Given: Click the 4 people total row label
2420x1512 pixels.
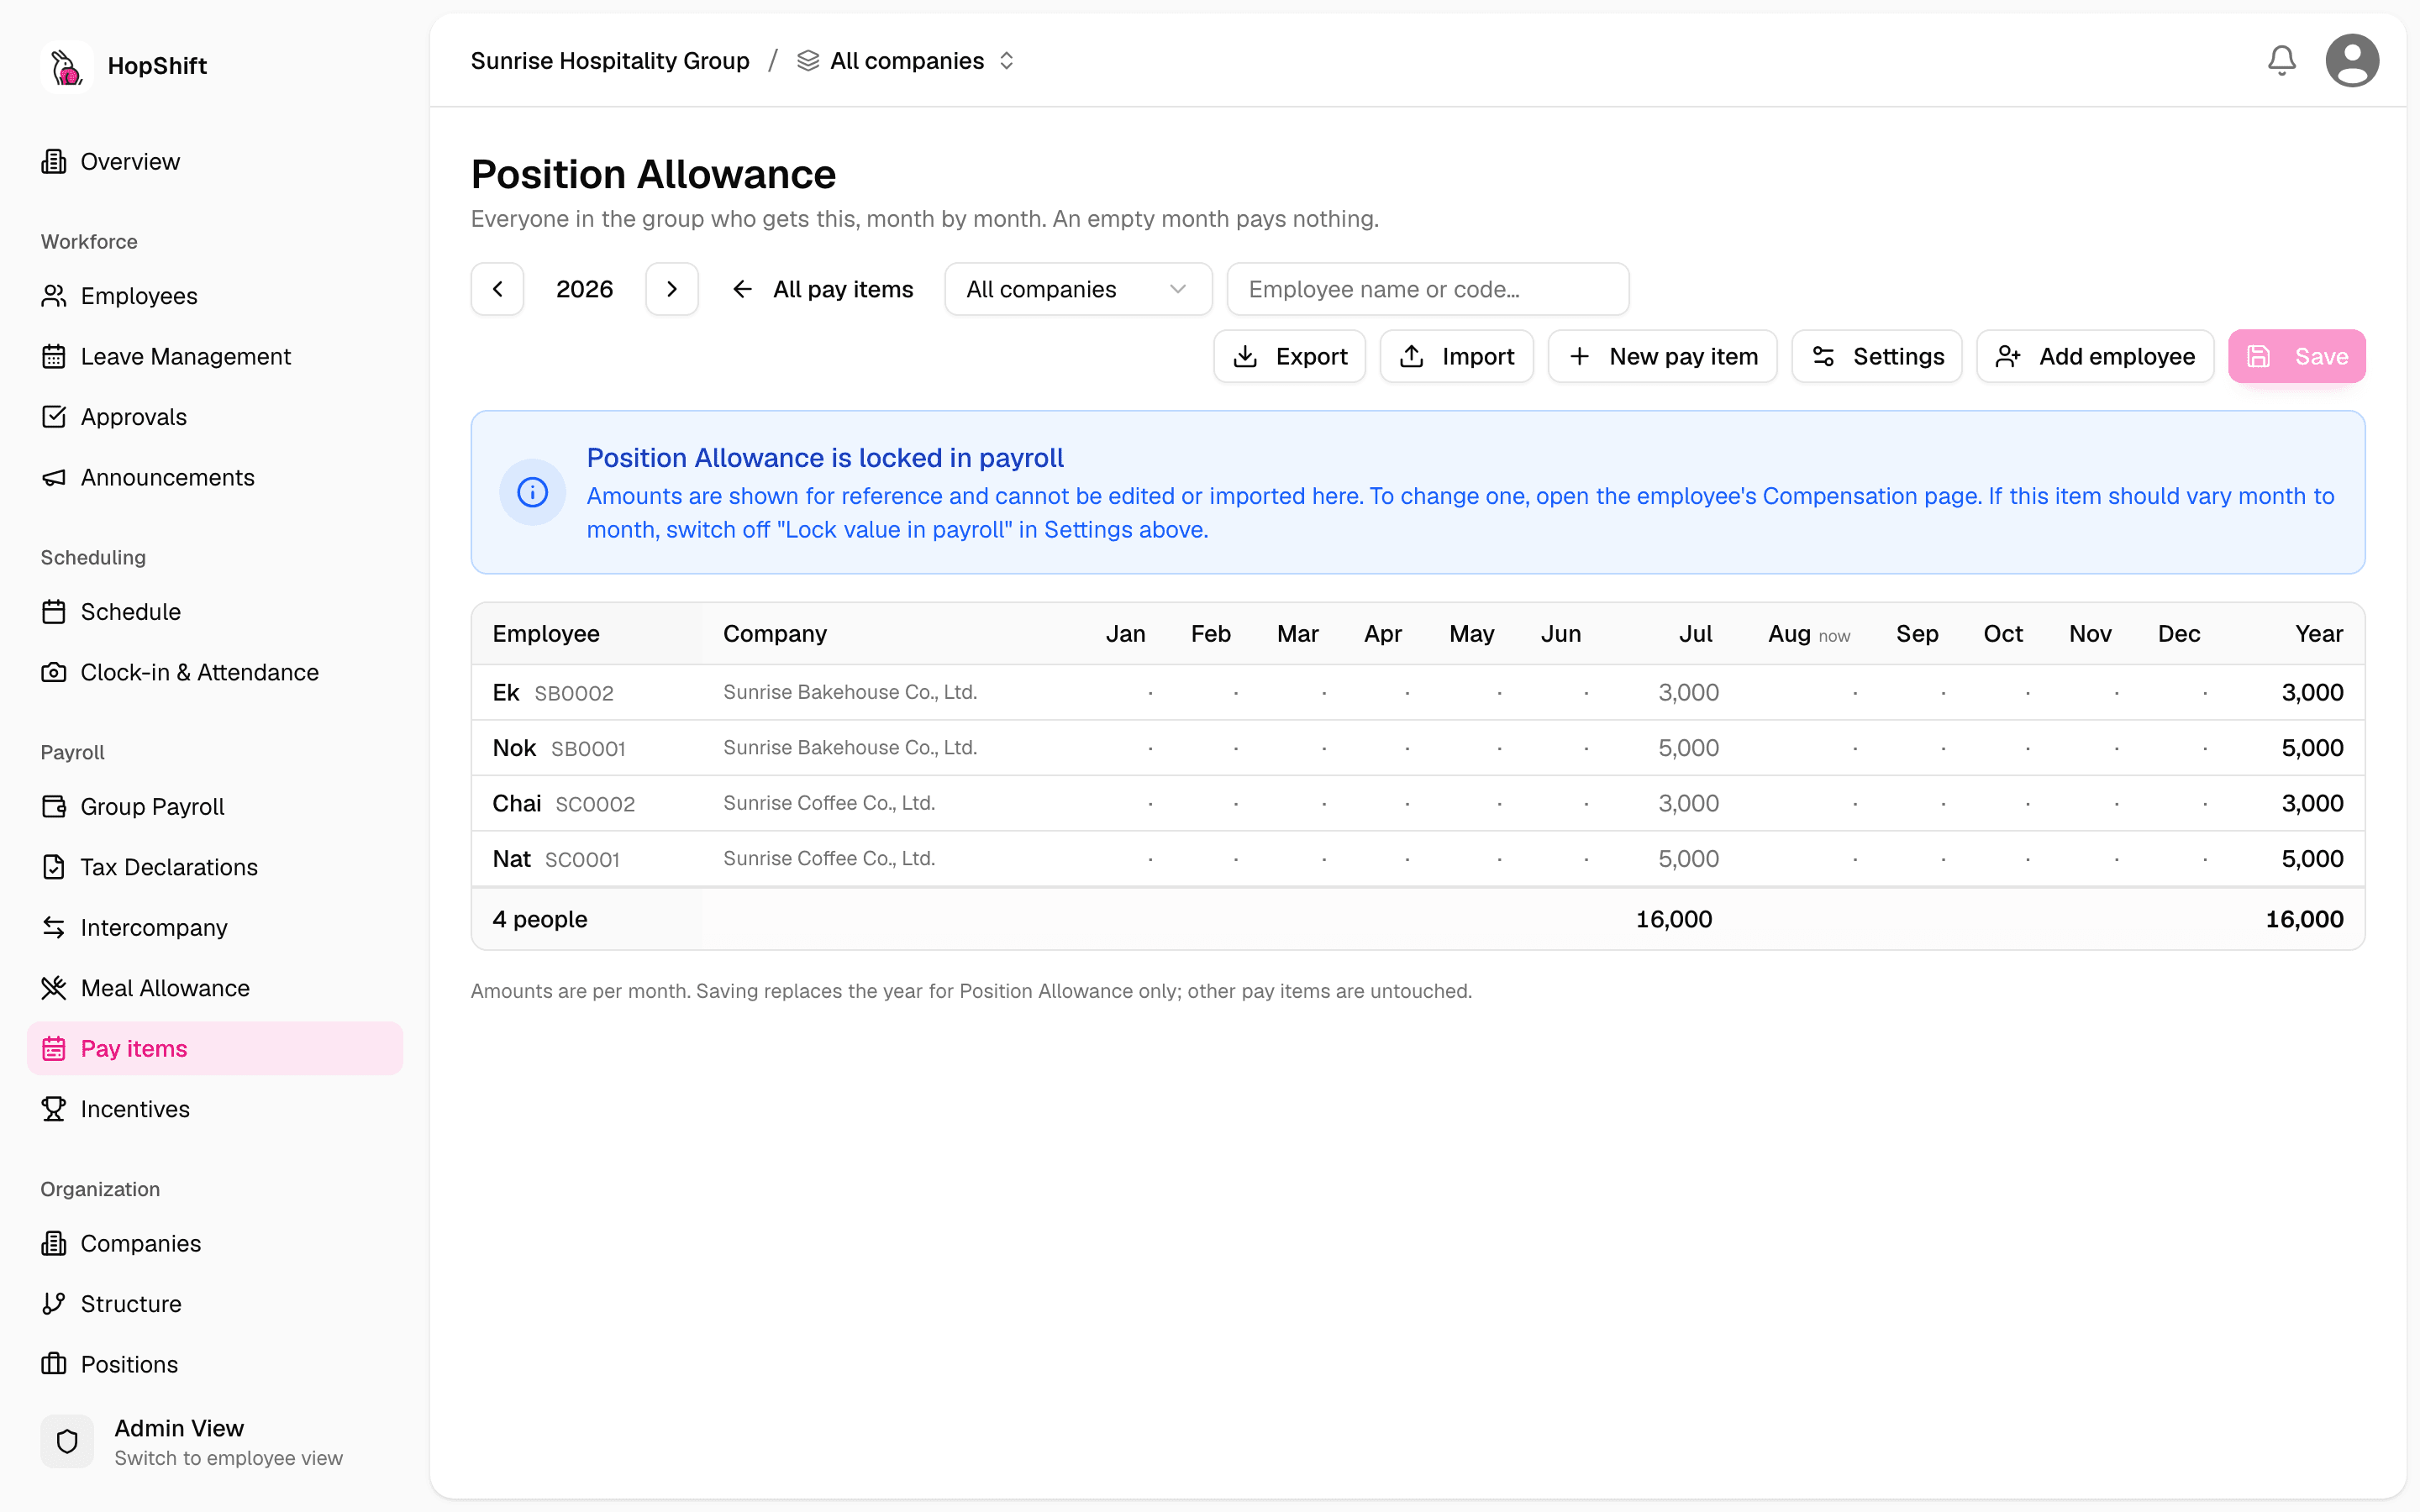Looking at the screenshot, I should (540, 919).
